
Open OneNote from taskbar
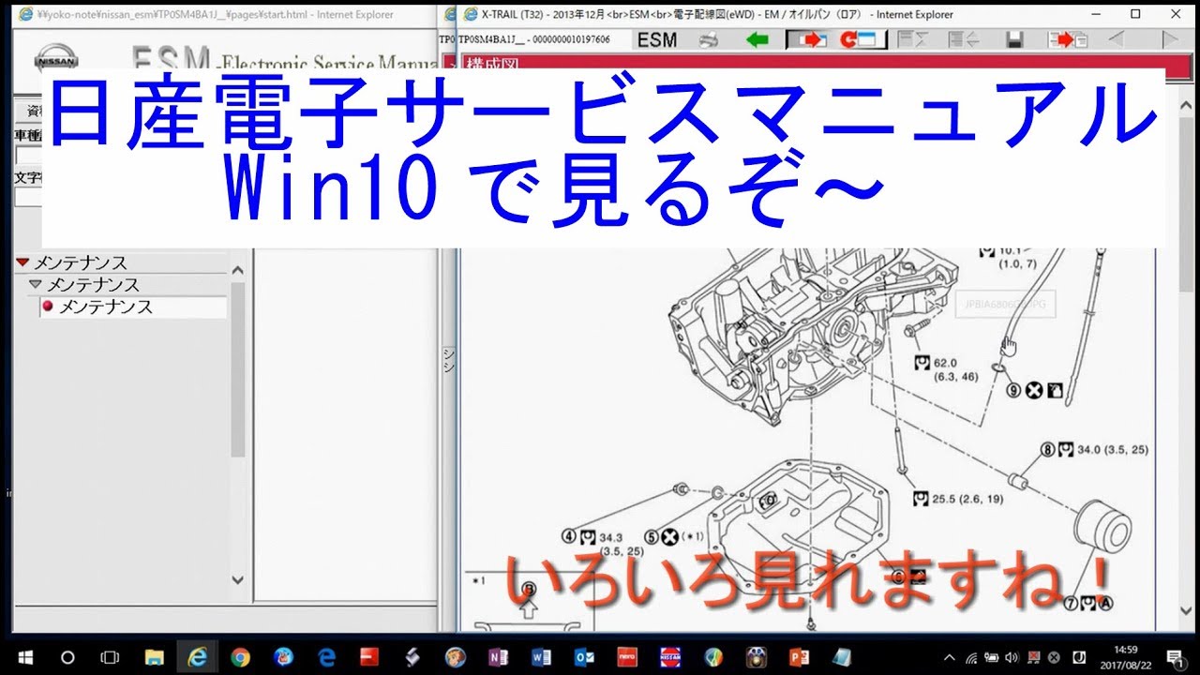pyautogui.click(x=499, y=656)
